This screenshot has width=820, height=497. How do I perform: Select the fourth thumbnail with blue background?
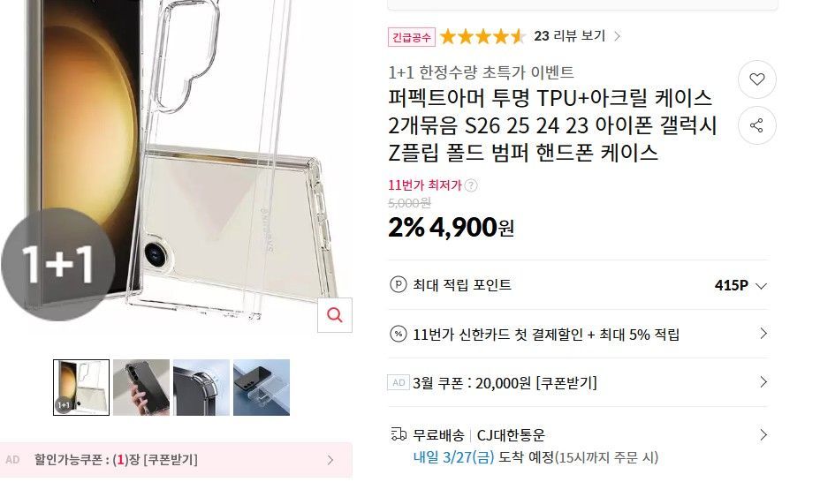[x=262, y=388]
